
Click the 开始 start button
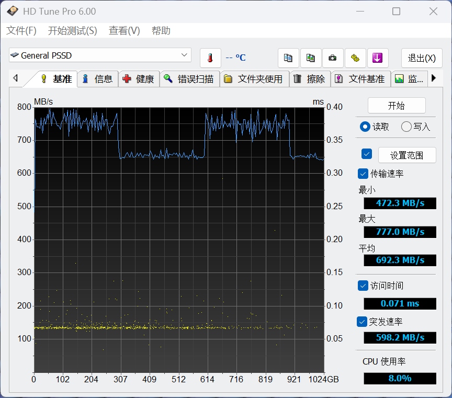[397, 106]
